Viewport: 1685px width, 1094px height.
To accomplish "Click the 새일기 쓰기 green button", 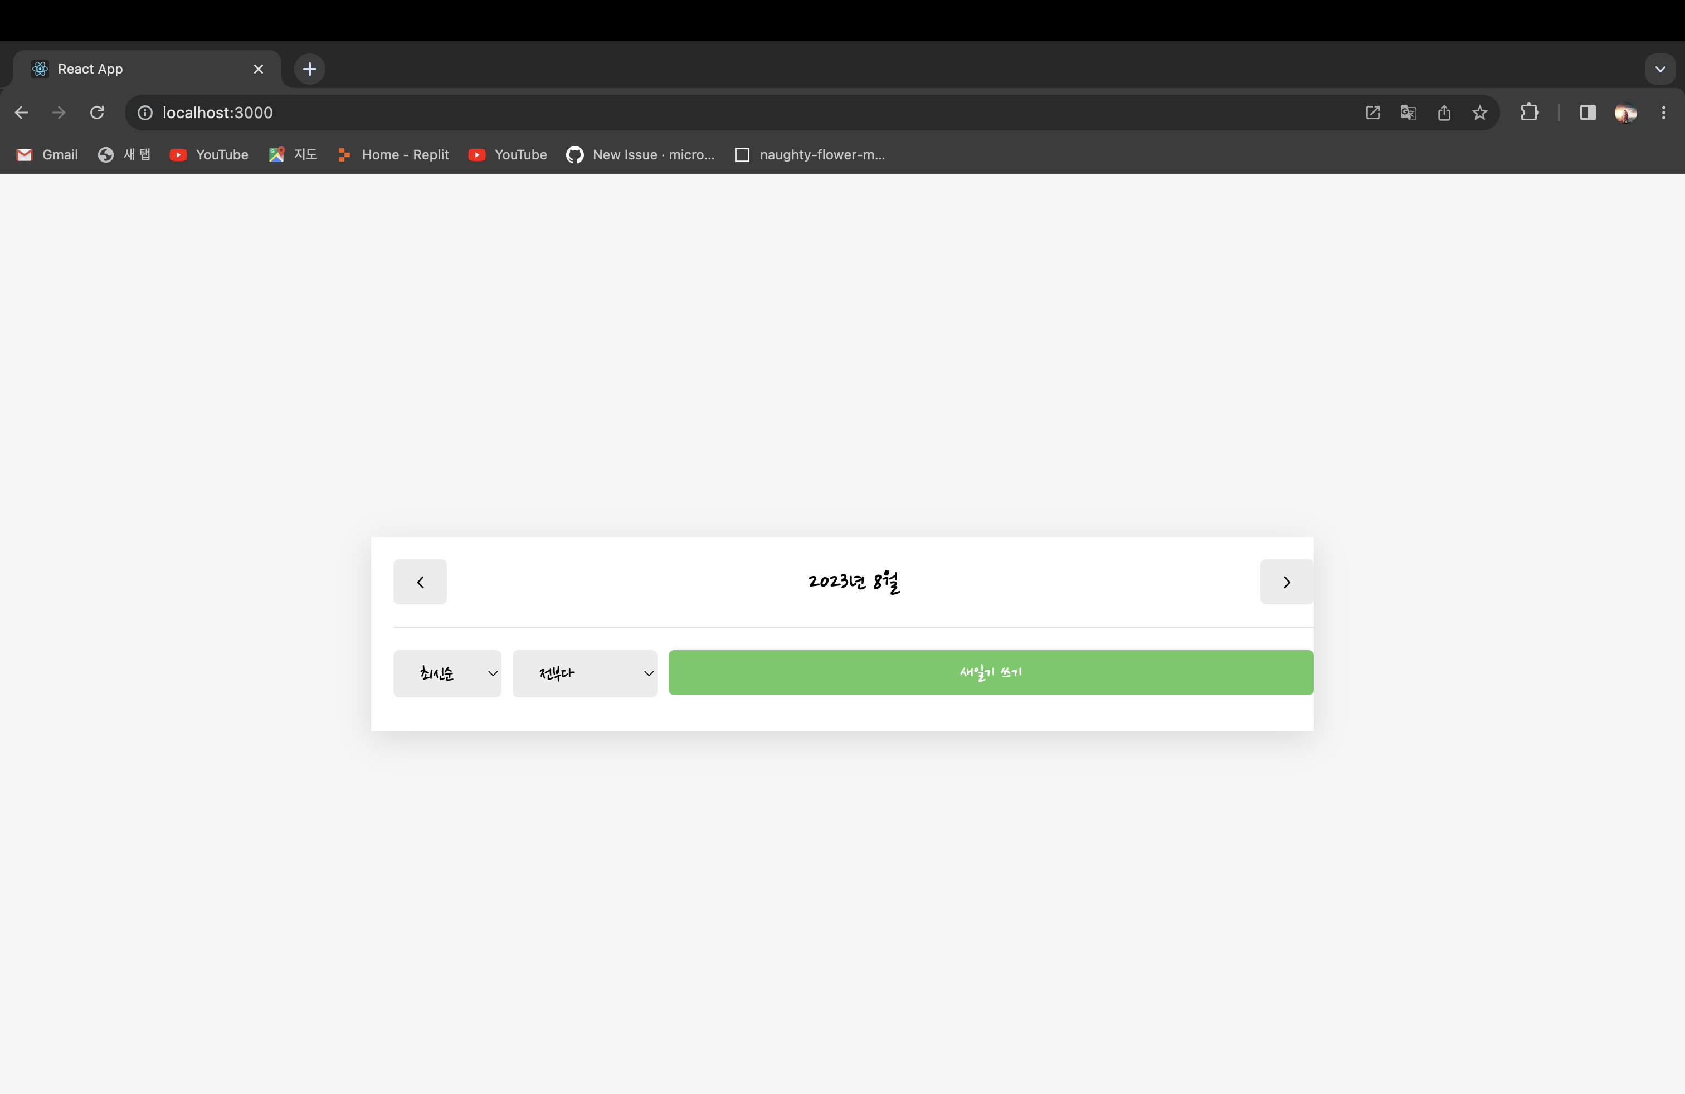I will [x=990, y=672].
